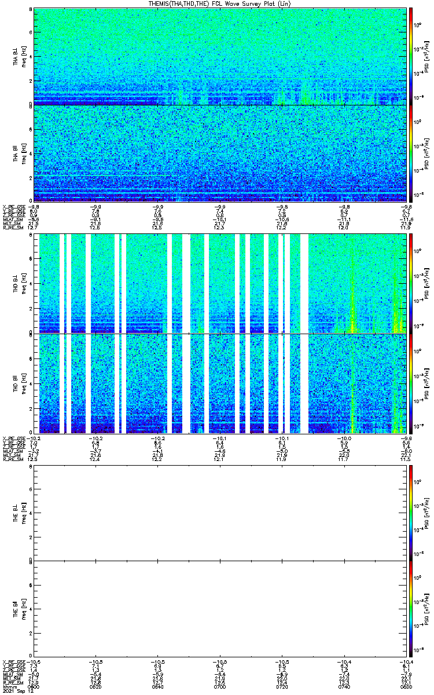Click the THD B-perpendicular freq [Hz] axis label
The height and width of the screenshot is (695, 434).
tap(23, 284)
